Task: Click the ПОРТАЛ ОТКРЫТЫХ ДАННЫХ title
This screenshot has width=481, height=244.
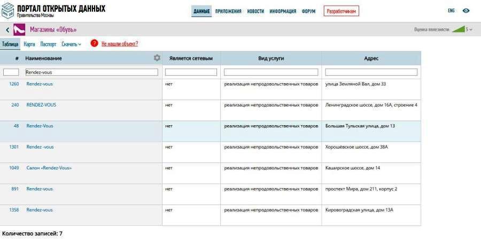Action: coord(61,8)
